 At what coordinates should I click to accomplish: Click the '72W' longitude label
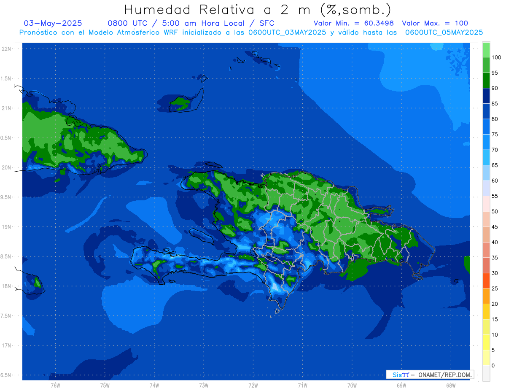click(253, 386)
